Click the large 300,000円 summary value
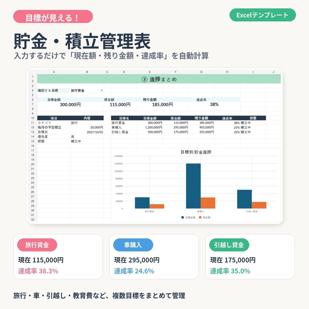Screen dimensions: 309x309 [70, 104]
